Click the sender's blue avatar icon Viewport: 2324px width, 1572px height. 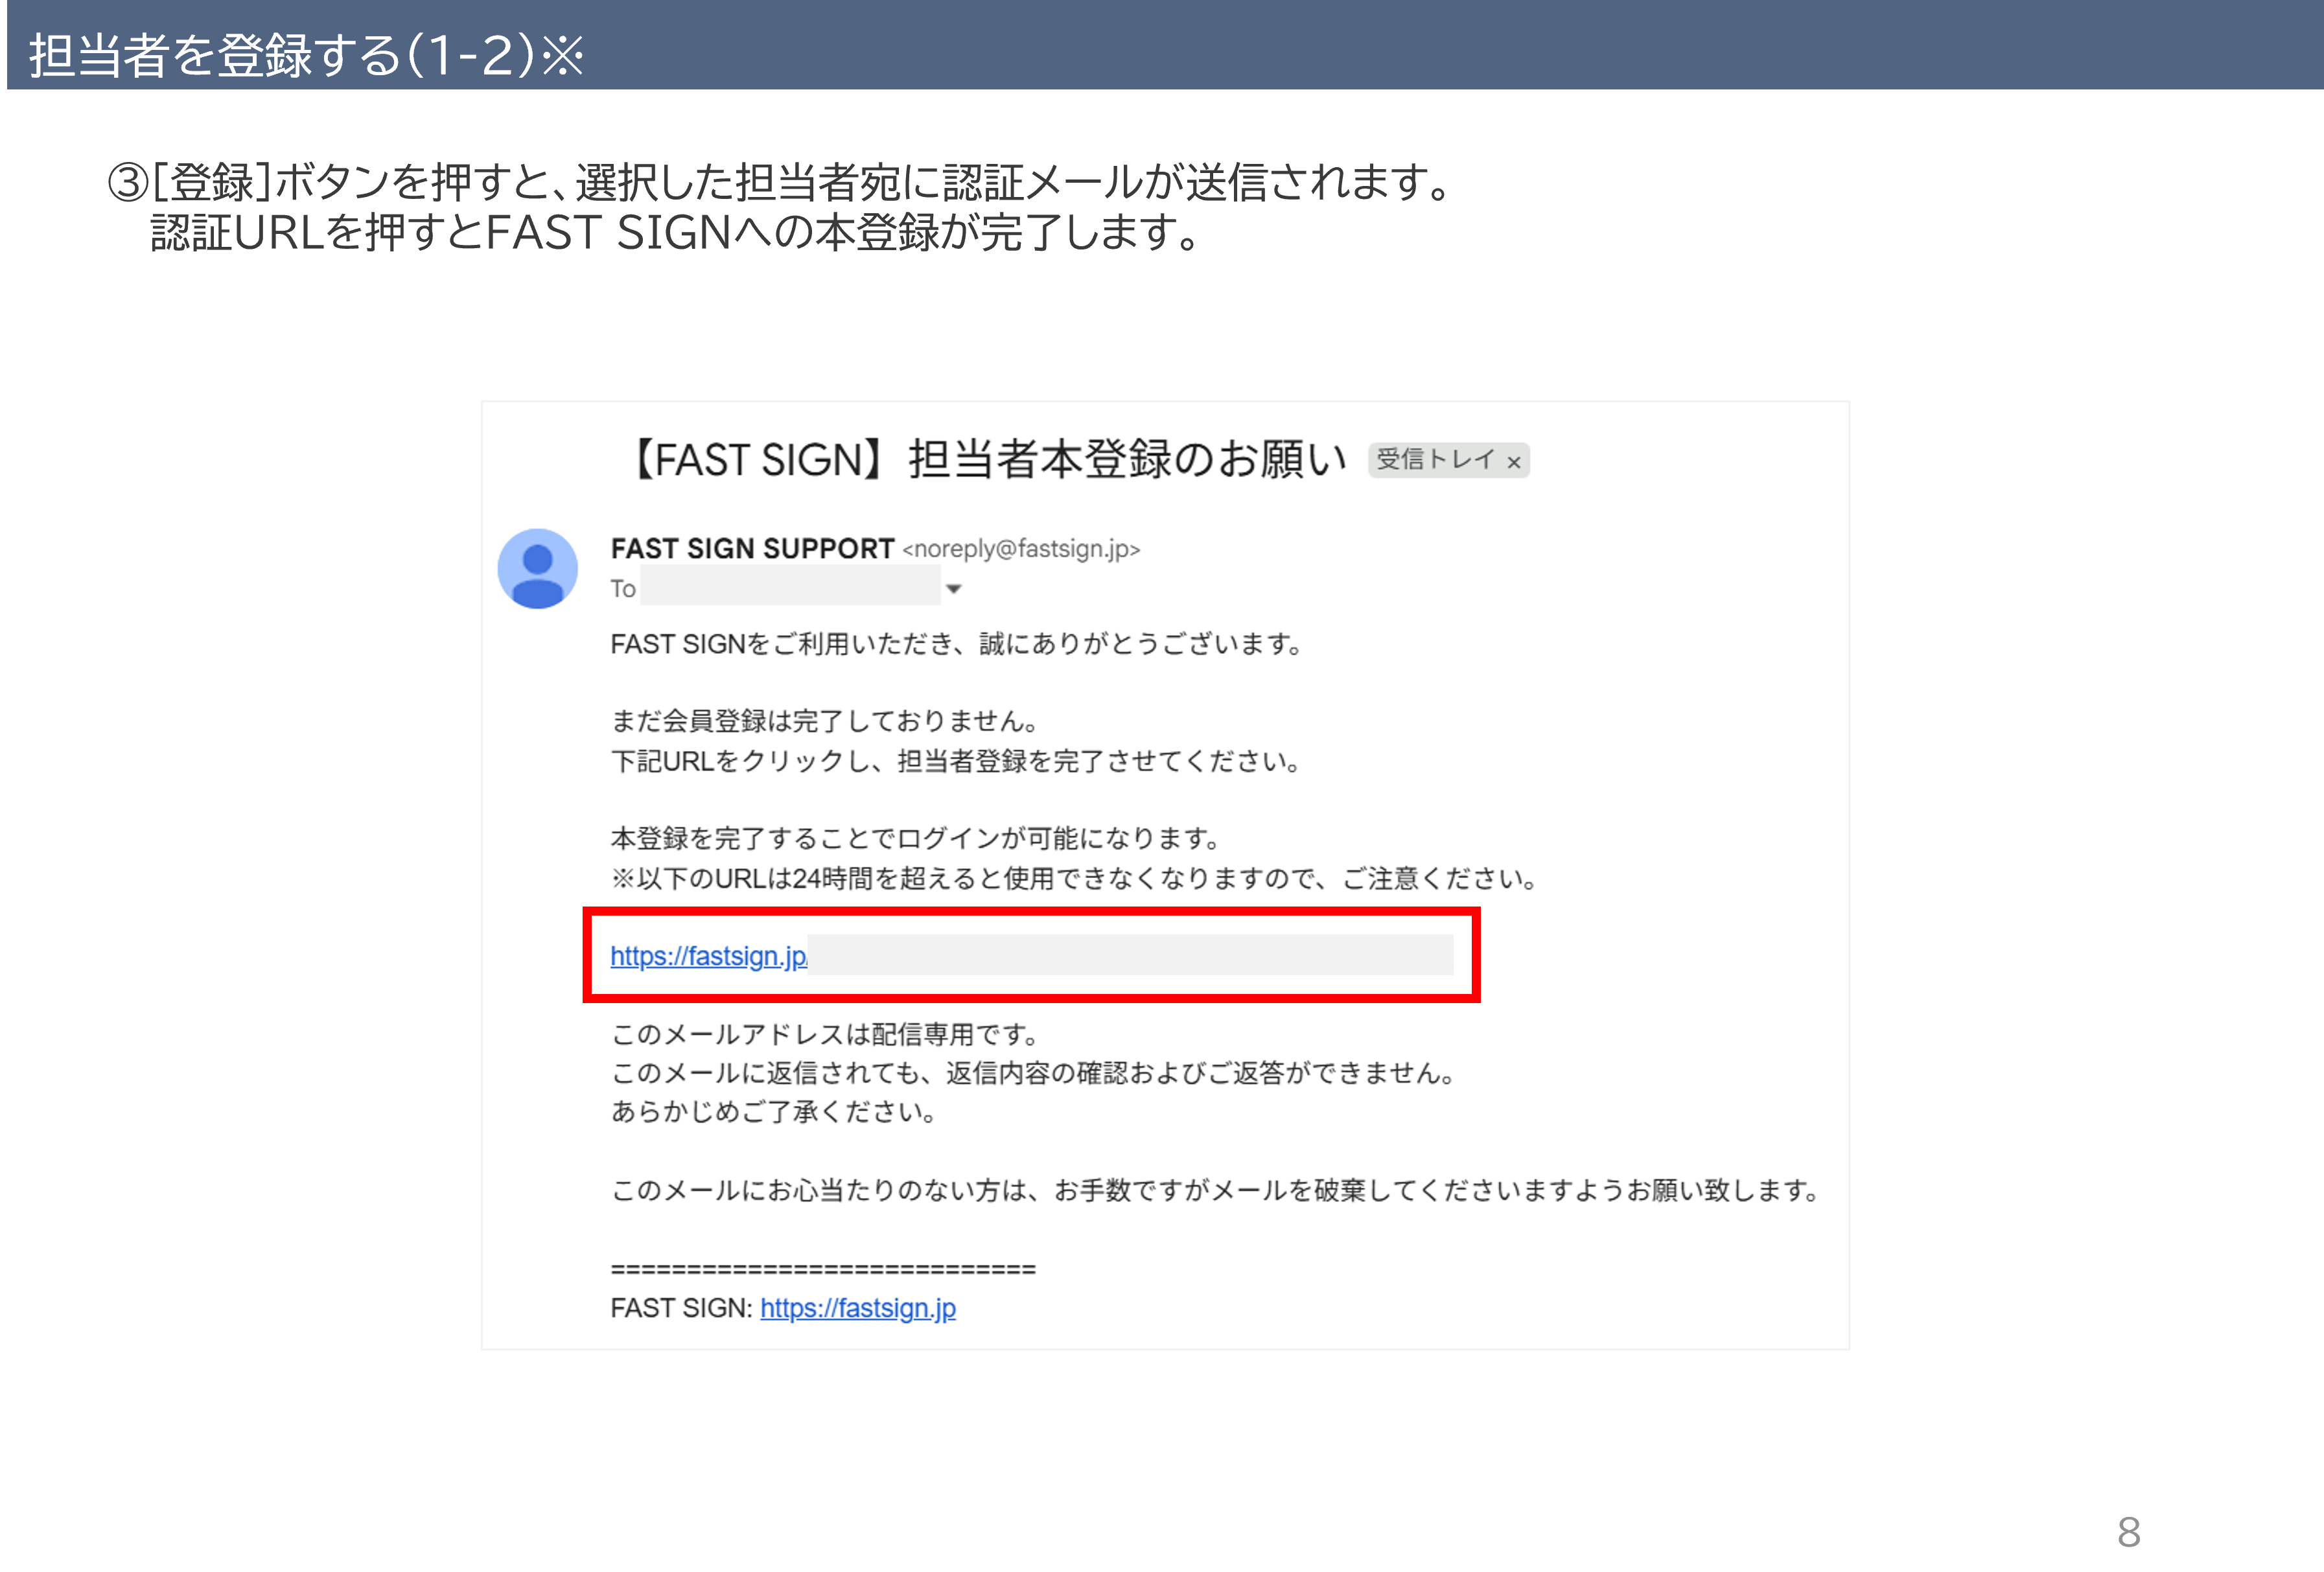pyautogui.click(x=538, y=568)
